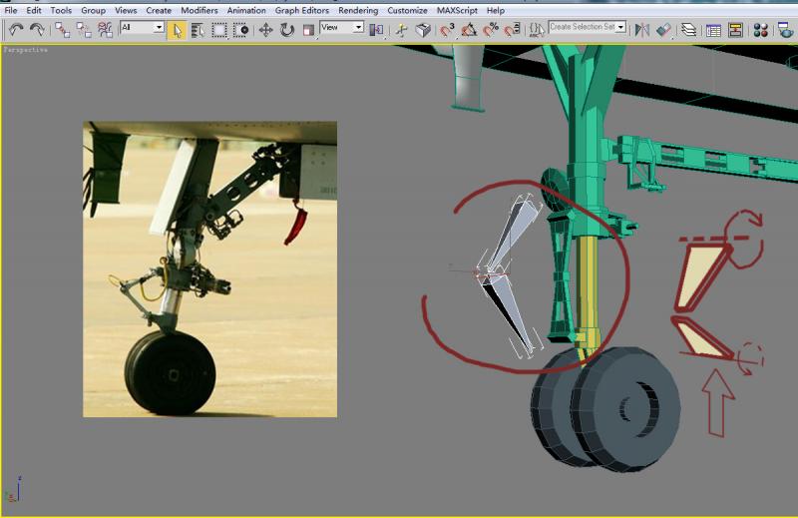798x518 pixels.
Task: Toggle Window/Crossing selection mode
Action: (241, 31)
